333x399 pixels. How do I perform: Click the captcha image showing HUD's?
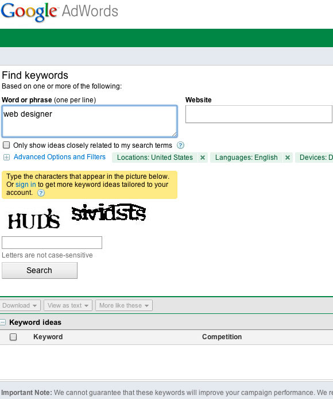pyautogui.click(x=34, y=220)
